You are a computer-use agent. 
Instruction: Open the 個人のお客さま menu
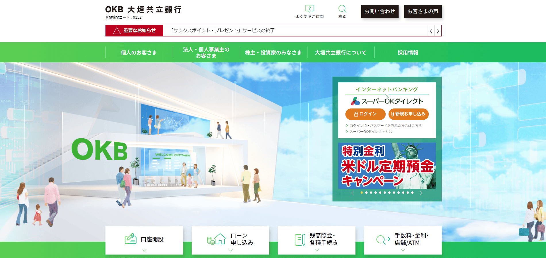tap(139, 53)
